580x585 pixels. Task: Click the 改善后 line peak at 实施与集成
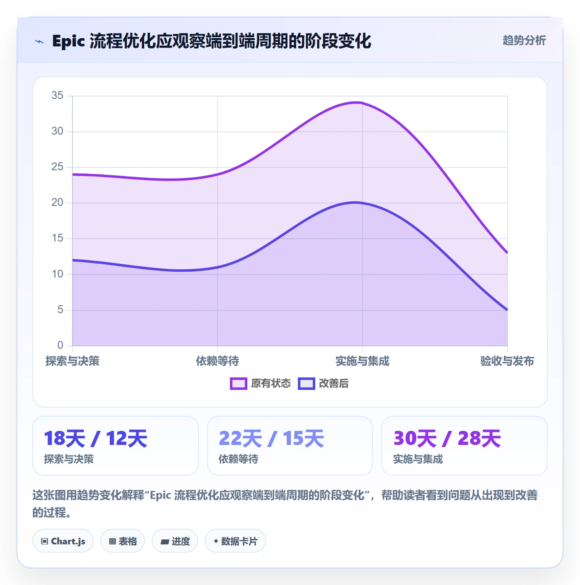point(362,203)
